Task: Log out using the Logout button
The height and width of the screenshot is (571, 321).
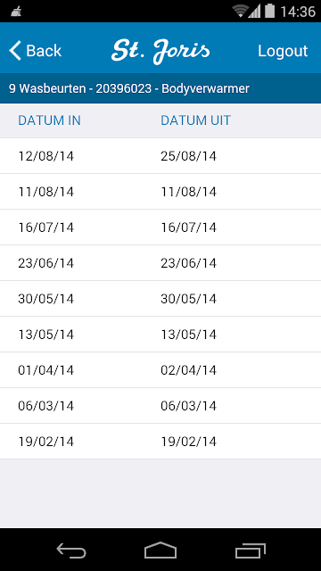Action: (283, 51)
